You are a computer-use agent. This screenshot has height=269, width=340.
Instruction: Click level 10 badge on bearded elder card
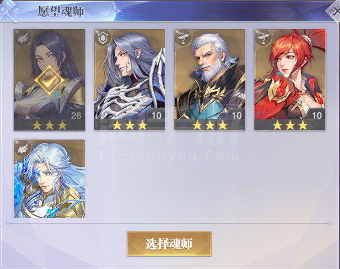point(236,115)
